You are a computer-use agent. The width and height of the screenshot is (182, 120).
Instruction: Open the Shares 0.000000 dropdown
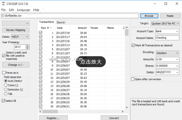pos(167,66)
